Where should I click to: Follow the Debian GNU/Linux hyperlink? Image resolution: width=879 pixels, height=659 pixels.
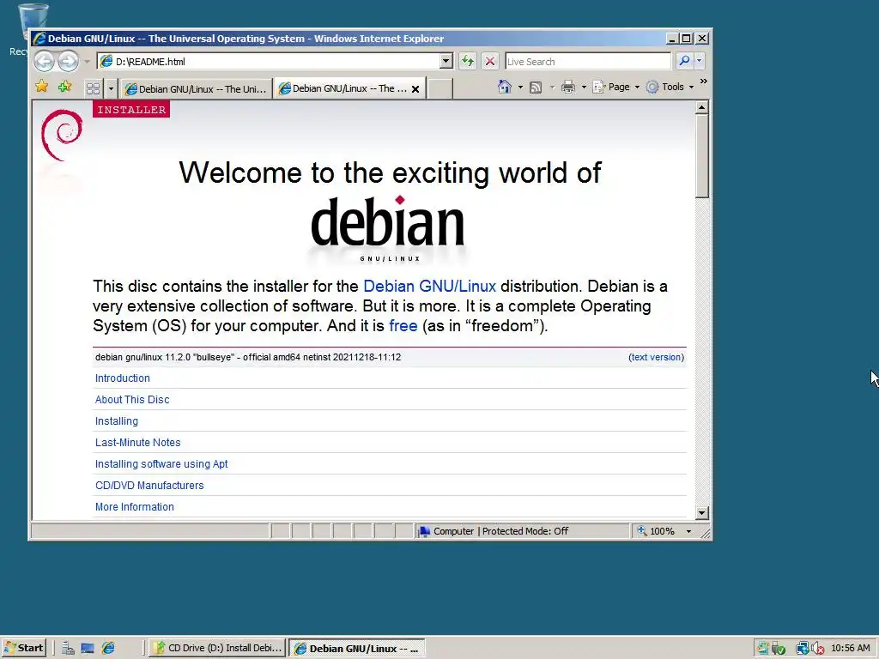(429, 287)
